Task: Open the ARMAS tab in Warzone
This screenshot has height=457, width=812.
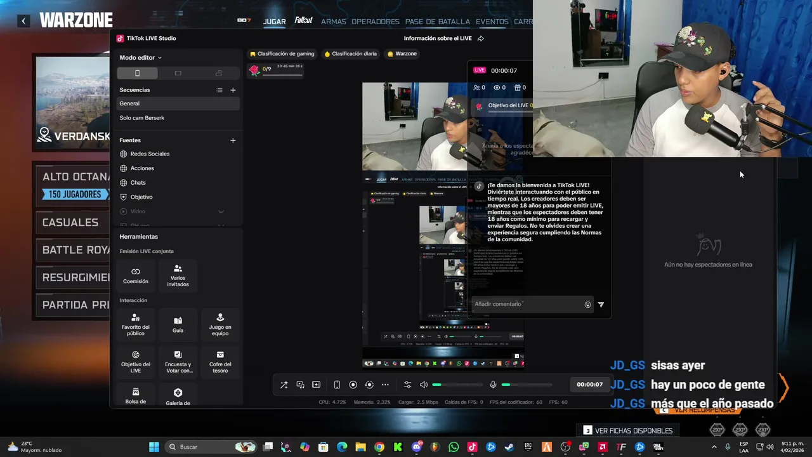Action: coord(334,22)
